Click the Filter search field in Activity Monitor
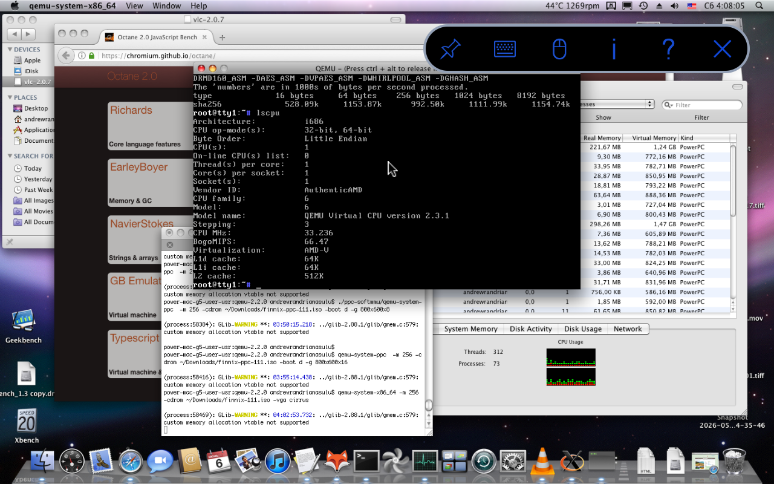The width and height of the screenshot is (774, 484). (x=702, y=105)
